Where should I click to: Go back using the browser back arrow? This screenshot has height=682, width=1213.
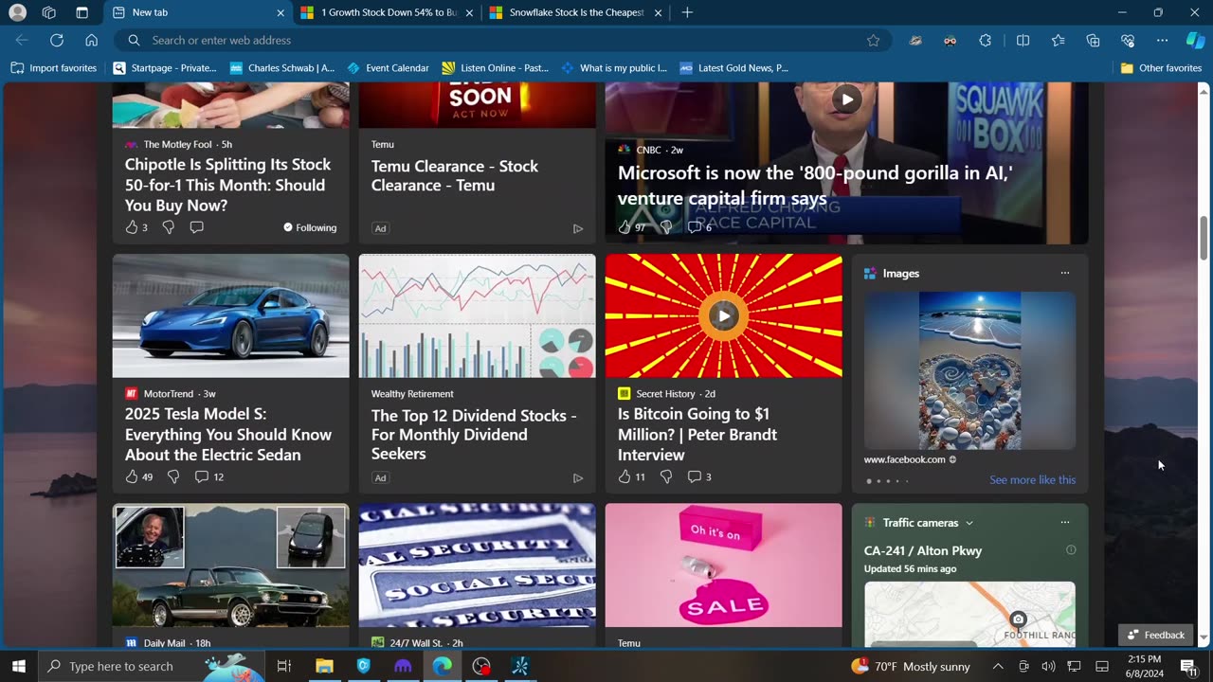click(x=22, y=40)
